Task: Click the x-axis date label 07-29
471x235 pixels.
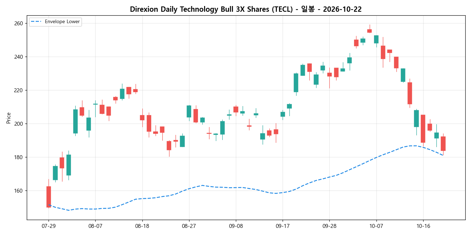Action: [49, 226]
